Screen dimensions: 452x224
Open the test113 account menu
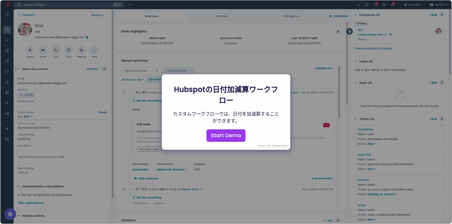pyautogui.click(x=439, y=5)
